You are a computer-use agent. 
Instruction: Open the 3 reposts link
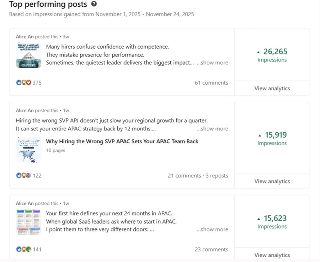click(217, 176)
